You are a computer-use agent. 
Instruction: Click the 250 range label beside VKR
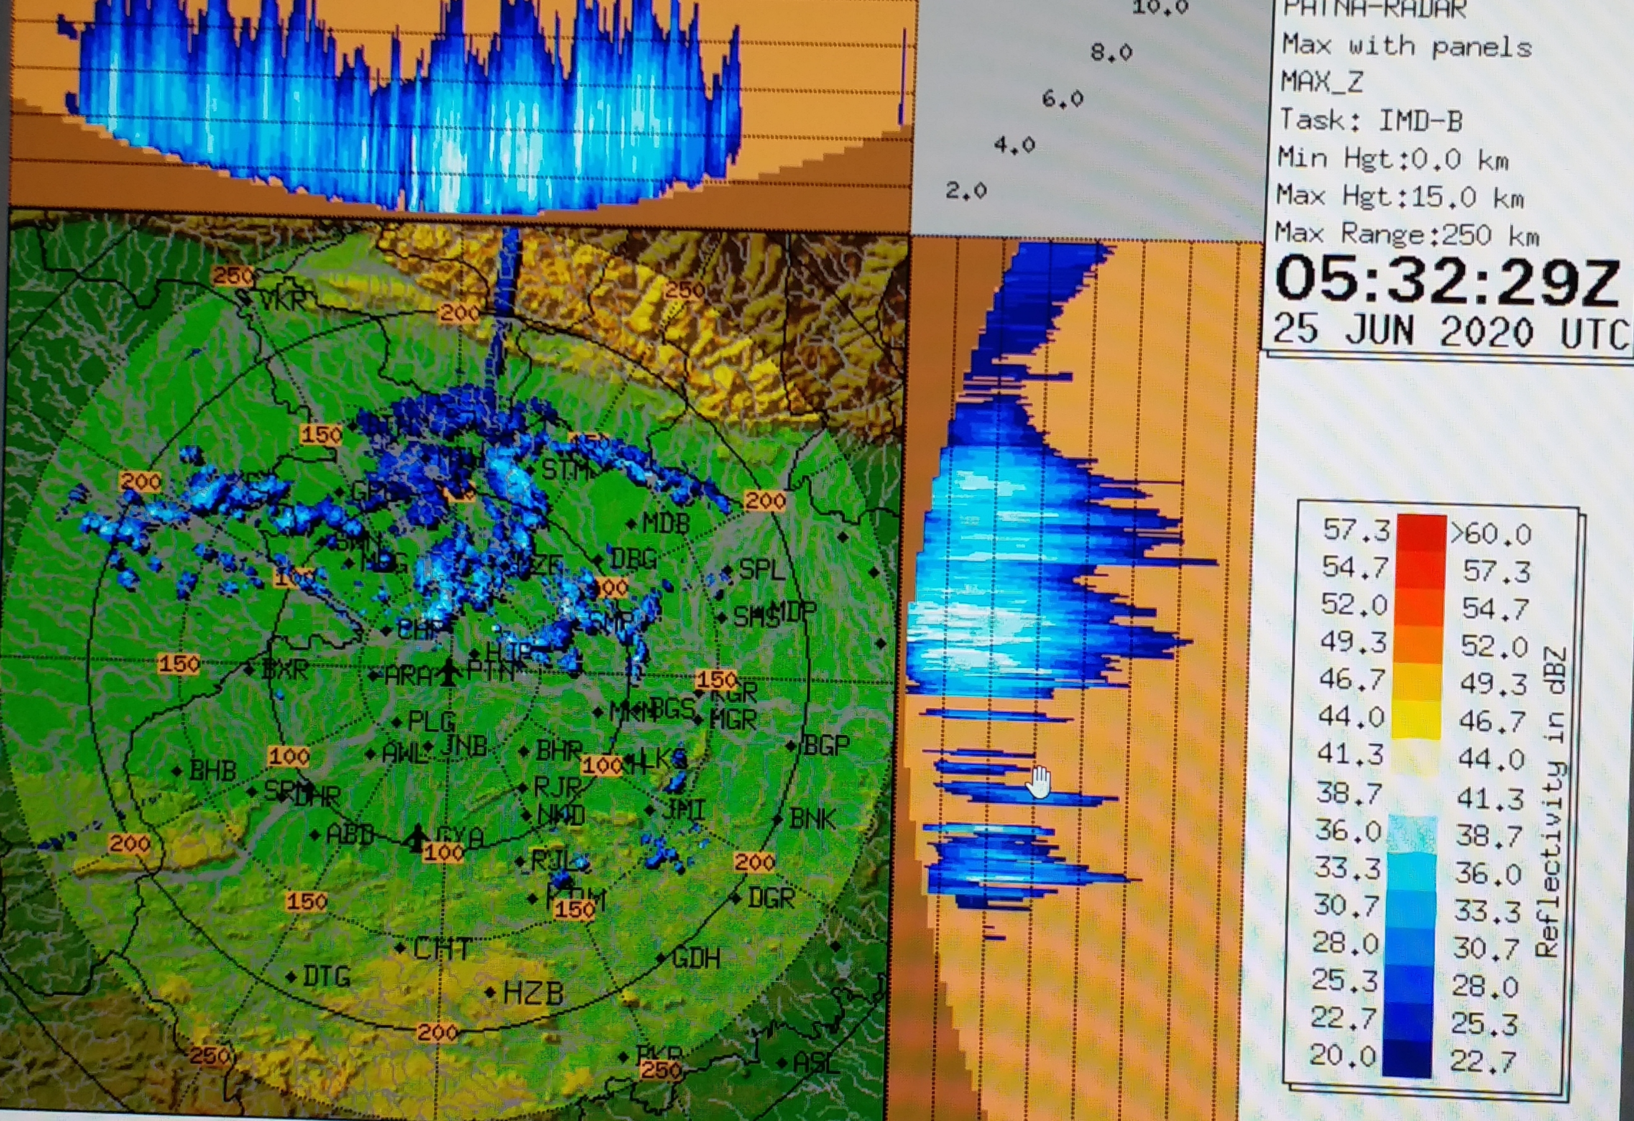tap(233, 276)
